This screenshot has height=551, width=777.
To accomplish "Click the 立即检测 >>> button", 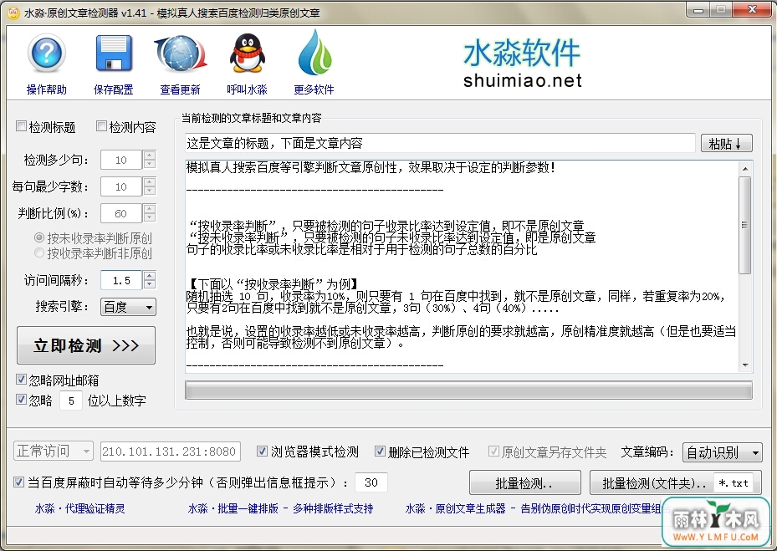I will click(86, 345).
